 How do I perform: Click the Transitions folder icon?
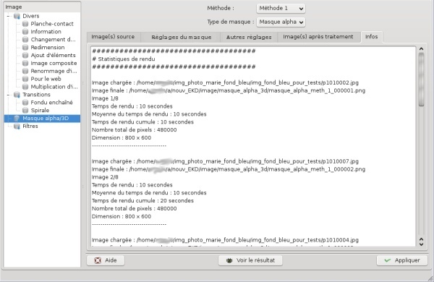[x=17, y=95]
